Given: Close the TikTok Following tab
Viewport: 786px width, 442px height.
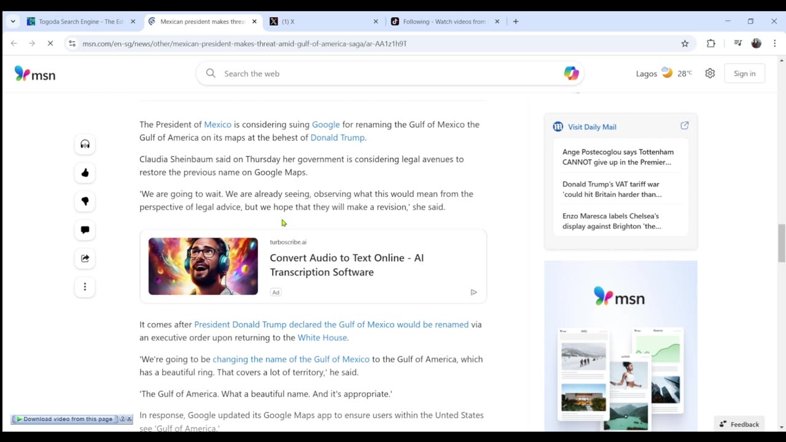Looking at the screenshot, I should click(497, 21).
